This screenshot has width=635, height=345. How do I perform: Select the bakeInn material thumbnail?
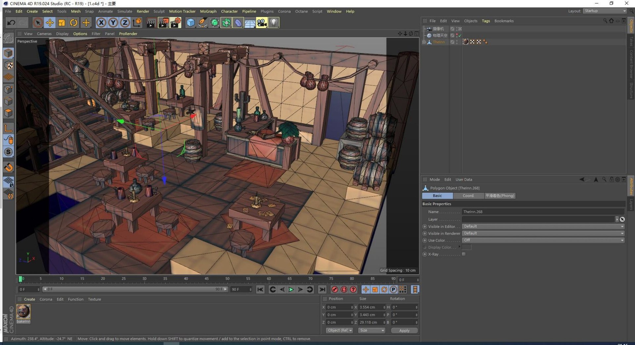coord(23,312)
